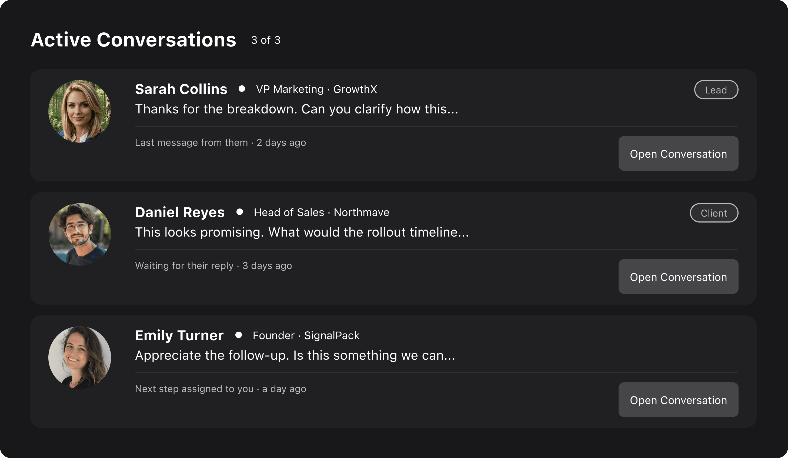Open Conversation with Sarah Collins
The image size is (788, 458).
678,153
